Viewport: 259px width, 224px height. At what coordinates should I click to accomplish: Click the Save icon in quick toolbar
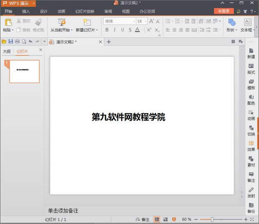coord(11,42)
